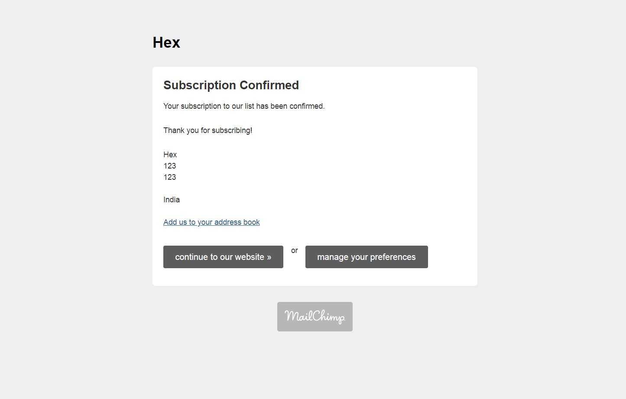
Task: Click the bold "Hex" page title
Action: point(166,42)
